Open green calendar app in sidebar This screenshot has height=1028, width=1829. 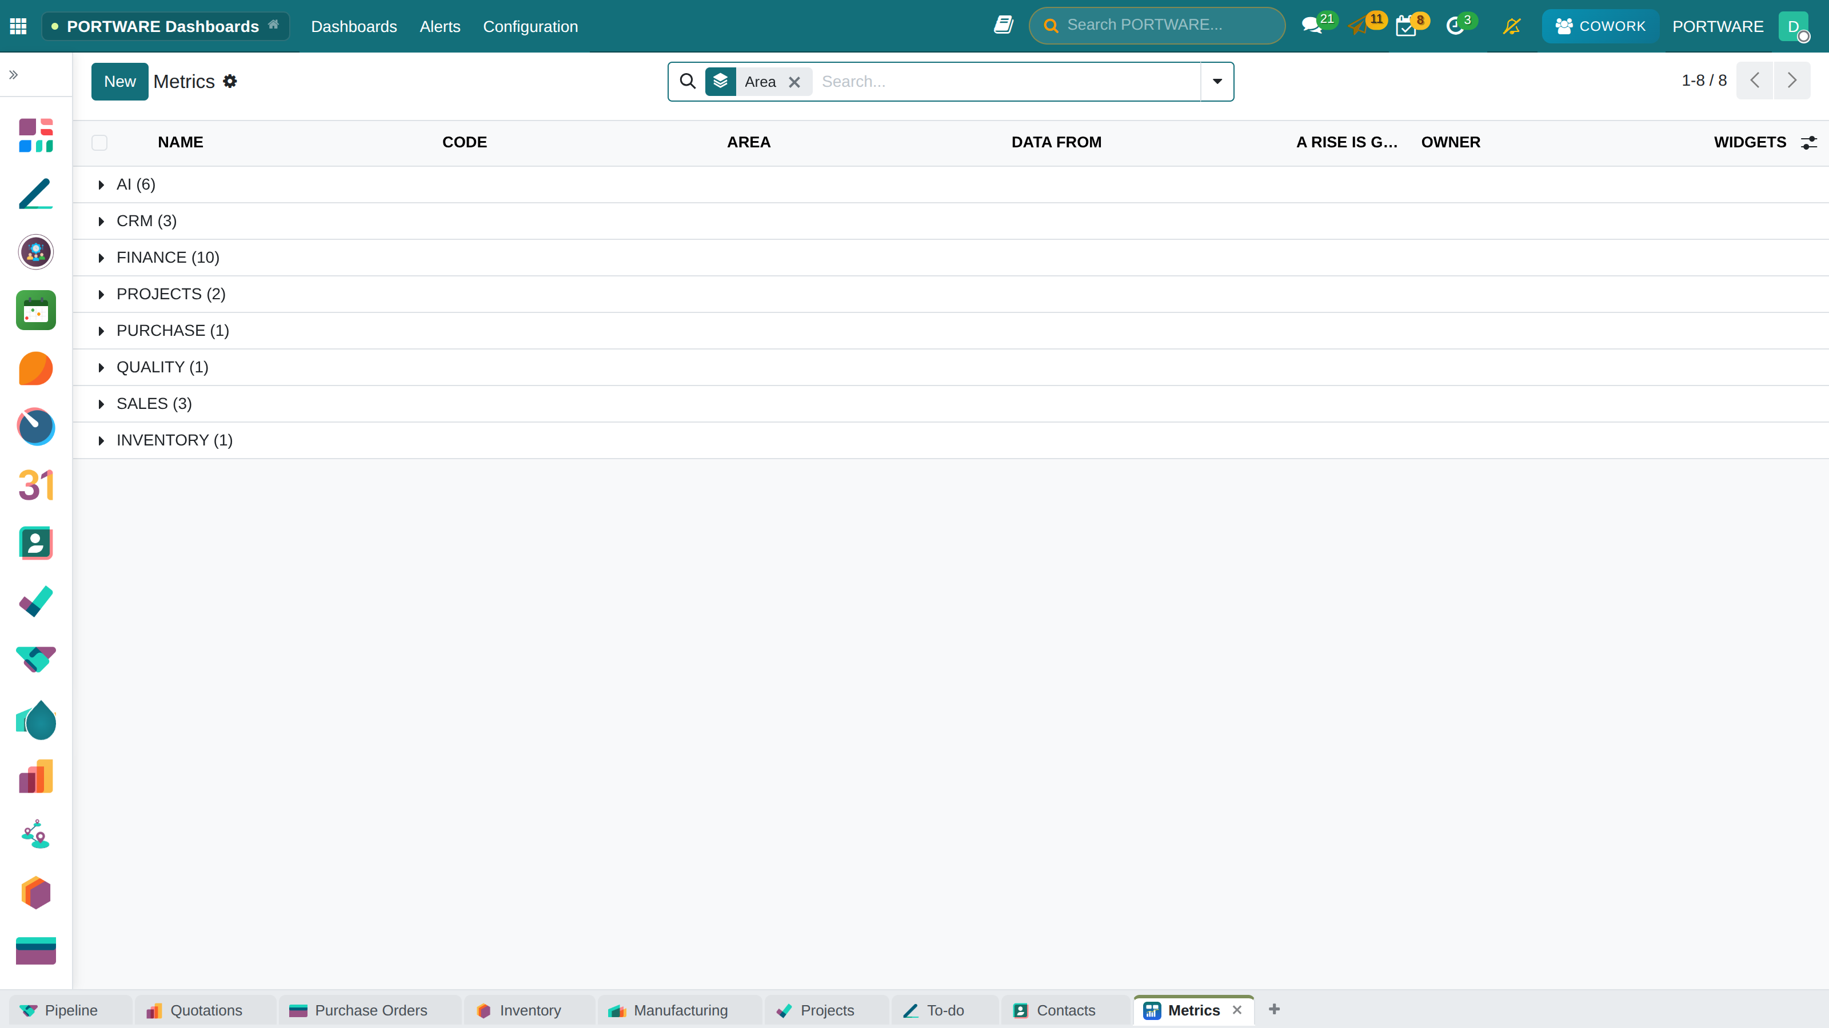click(x=35, y=310)
